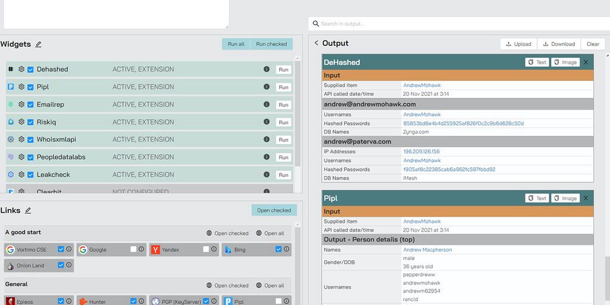
Task: Click the Search in output field
Action: 459,24
